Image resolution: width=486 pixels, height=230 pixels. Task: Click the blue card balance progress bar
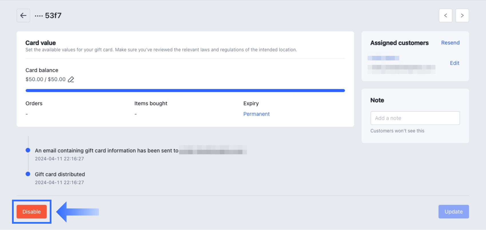[185, 90]
